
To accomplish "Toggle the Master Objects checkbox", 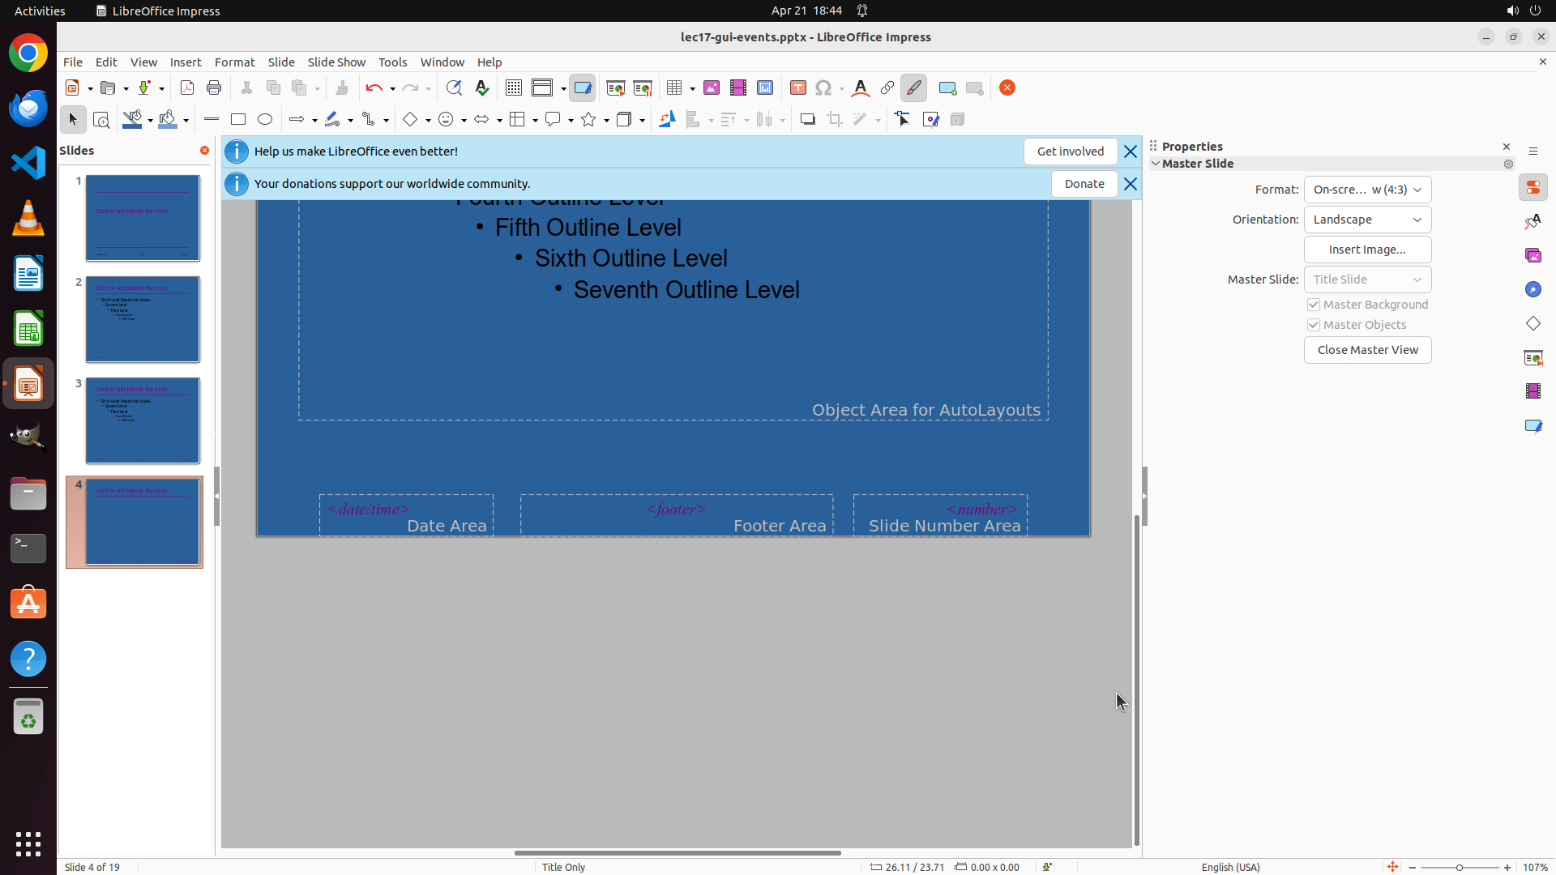I will pyautogui.click(x=1314, y=325).
